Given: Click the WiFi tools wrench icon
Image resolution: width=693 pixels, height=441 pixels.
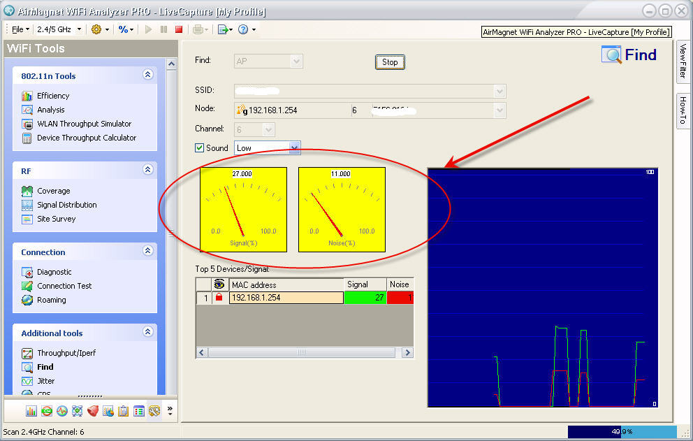Looking at the screenshot, I should click(x=154, y=412).
